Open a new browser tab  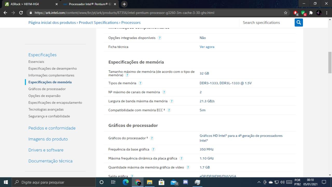pyautogui.click(x=124, y=4)
